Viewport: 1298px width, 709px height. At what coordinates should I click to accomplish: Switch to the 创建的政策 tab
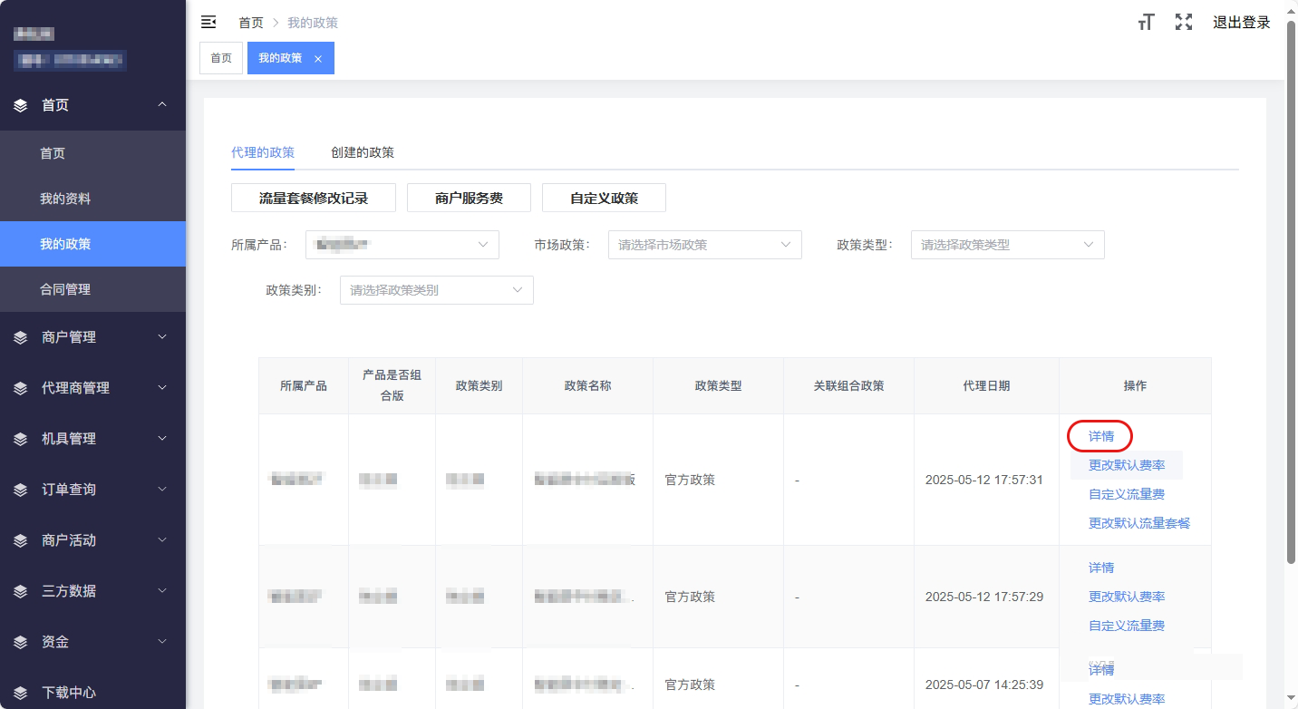click(363, 152)
